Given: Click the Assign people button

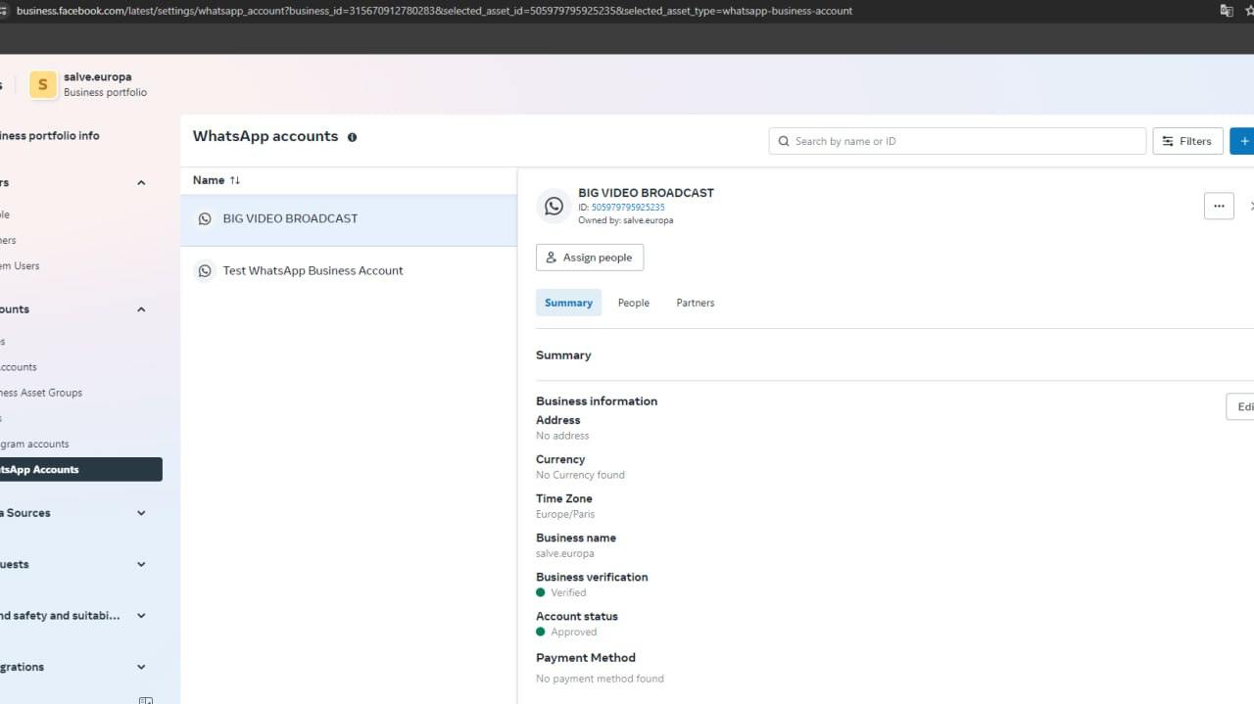Looking at the screenshot, I should coord(590,258).
